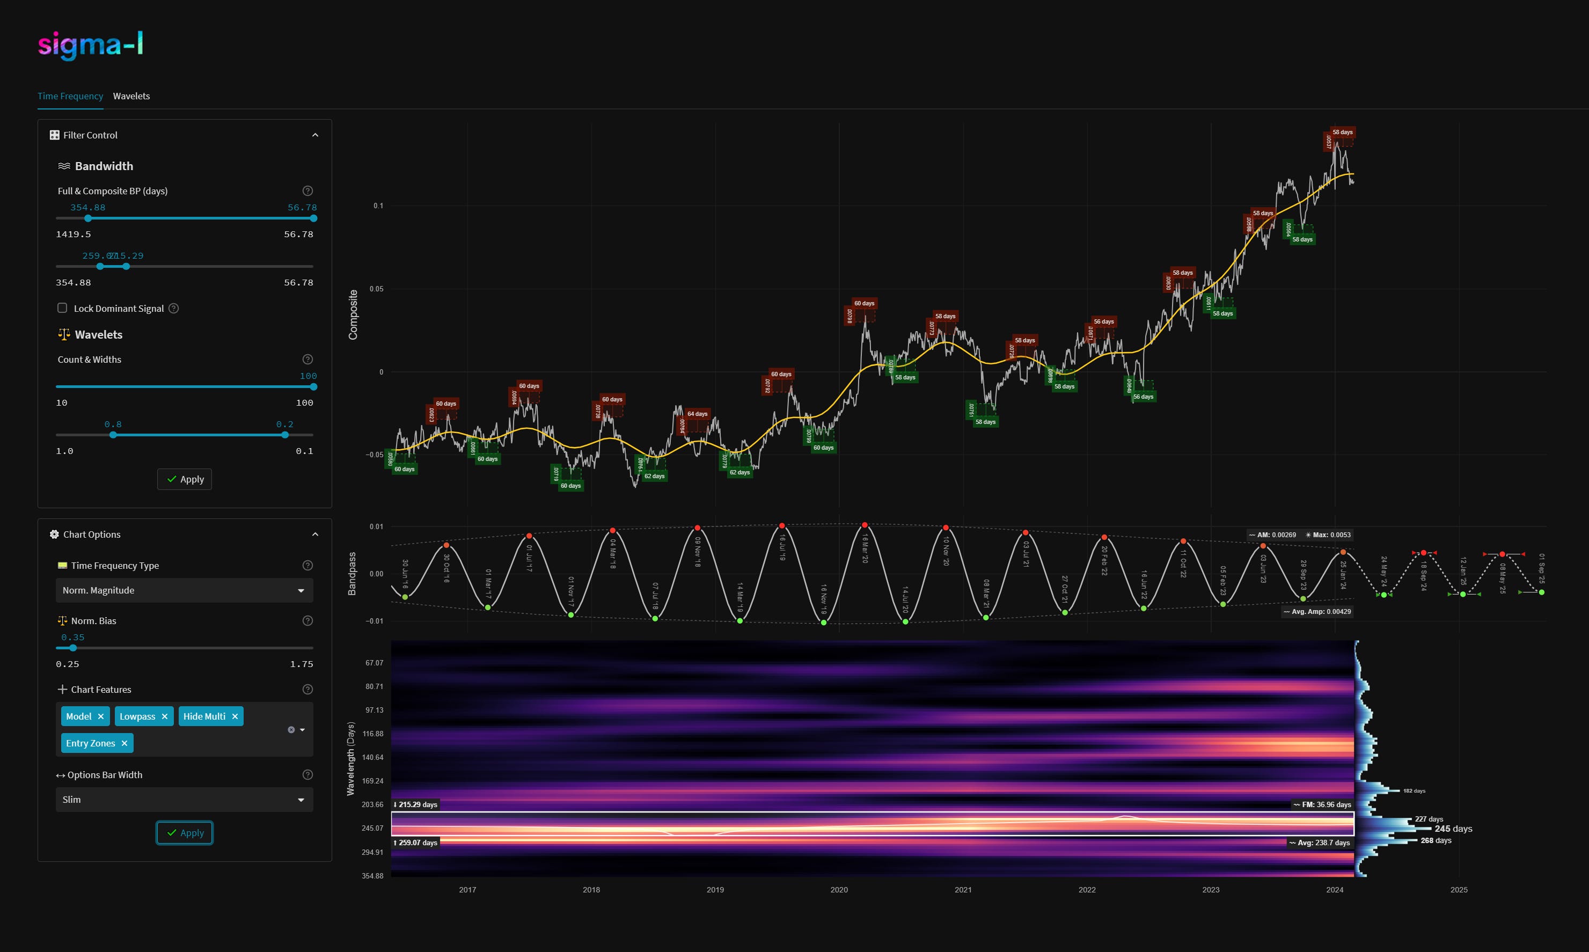Image resolution: width=1589 pixels, height=952 pixels.
Task: Expand the Chart Features dropdown arrow
Action: (x=303, y=730)
